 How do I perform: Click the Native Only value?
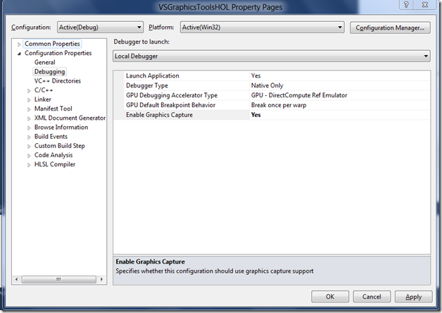[267, 85]
